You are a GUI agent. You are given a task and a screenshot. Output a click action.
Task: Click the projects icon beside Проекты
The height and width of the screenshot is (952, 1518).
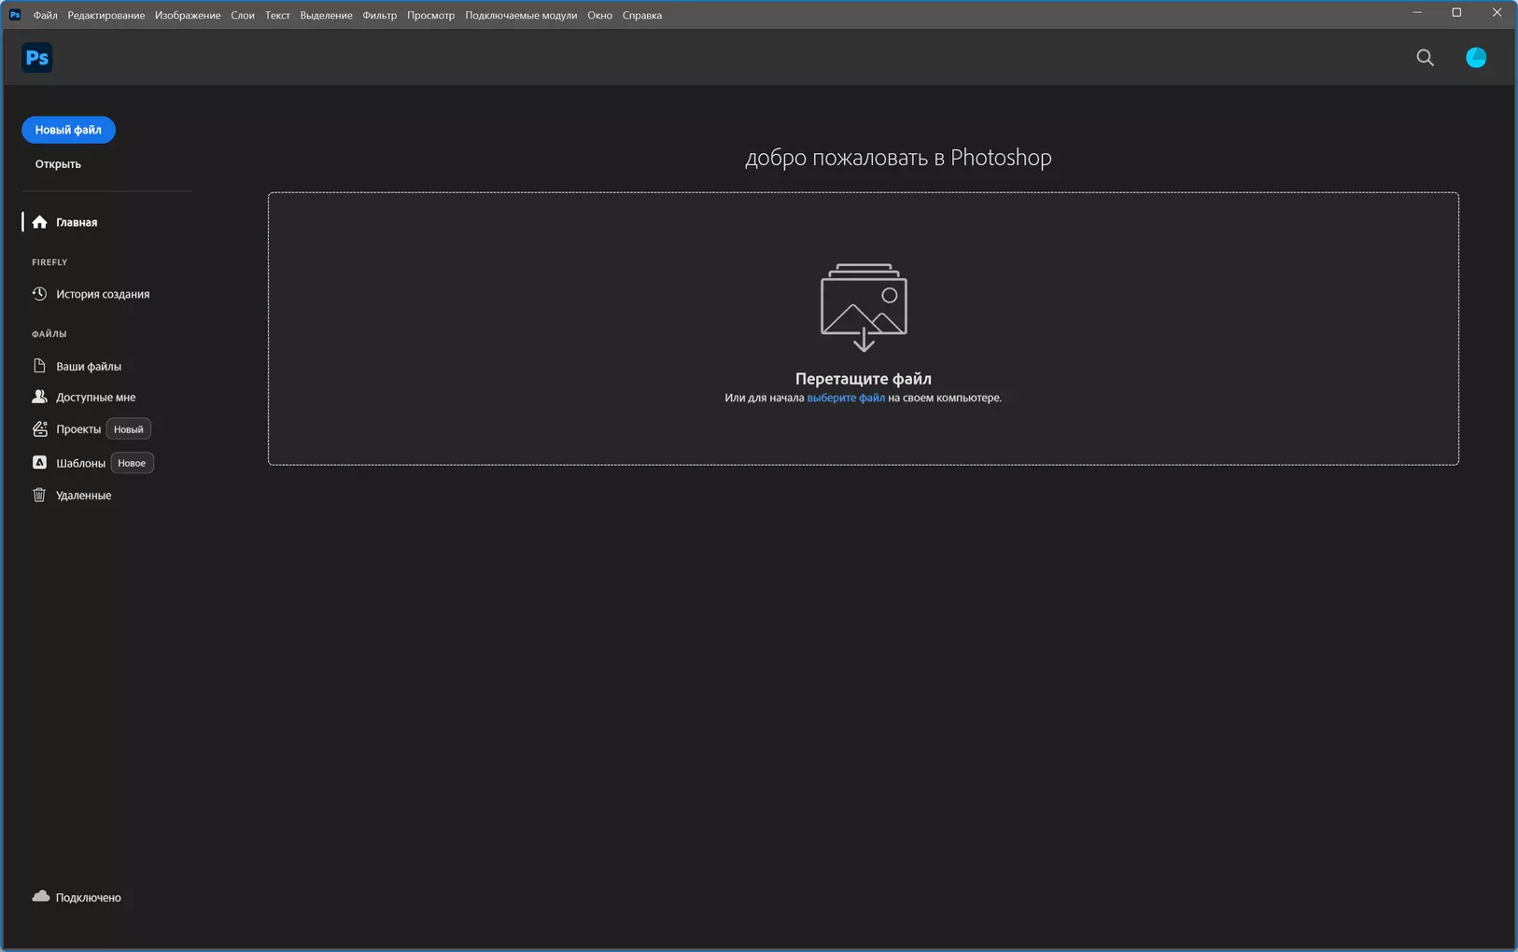[x=39, y=429]
